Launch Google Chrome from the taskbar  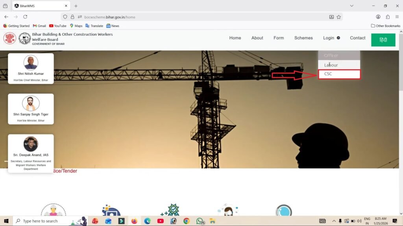[187, 221]
